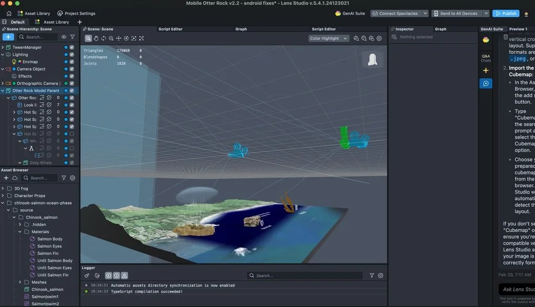Toggle warning messages filter in Logger
Screen dimensions: 535x307
click(124, 275)
